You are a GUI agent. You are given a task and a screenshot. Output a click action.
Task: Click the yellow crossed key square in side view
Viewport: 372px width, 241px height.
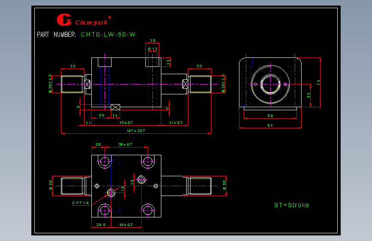(115, 107)
